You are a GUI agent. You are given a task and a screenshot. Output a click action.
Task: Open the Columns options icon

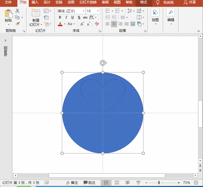click(x=123, y=17)
